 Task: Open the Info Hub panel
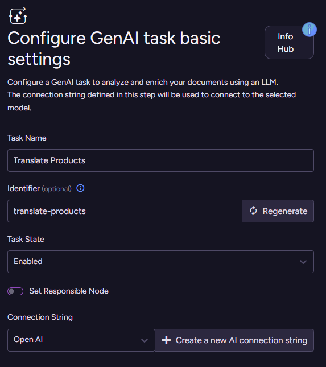pyautogui.click(x=289, y=42)
